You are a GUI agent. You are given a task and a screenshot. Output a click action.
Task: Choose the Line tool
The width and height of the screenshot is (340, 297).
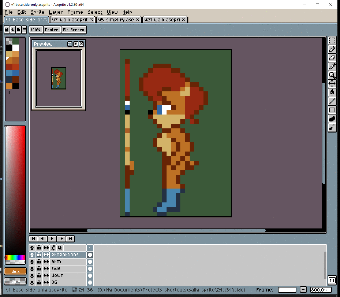[x=332, y=101]
